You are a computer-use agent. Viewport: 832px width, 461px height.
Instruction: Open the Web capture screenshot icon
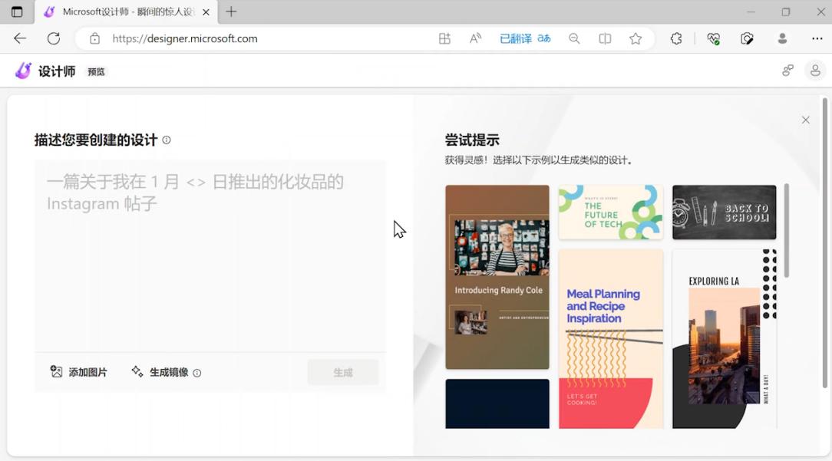coord(747,38)
